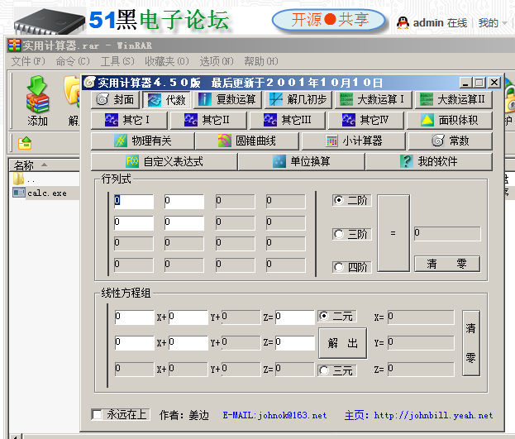Viewport: 515px width, 439px height.
Task: Click the QQ penguin icon beside admin
Action: coord(403,23)
